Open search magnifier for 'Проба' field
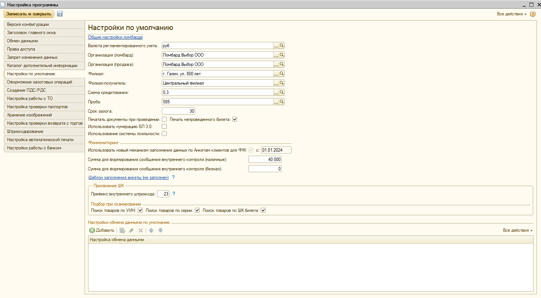The image size is (541, 298). (282, 102)
